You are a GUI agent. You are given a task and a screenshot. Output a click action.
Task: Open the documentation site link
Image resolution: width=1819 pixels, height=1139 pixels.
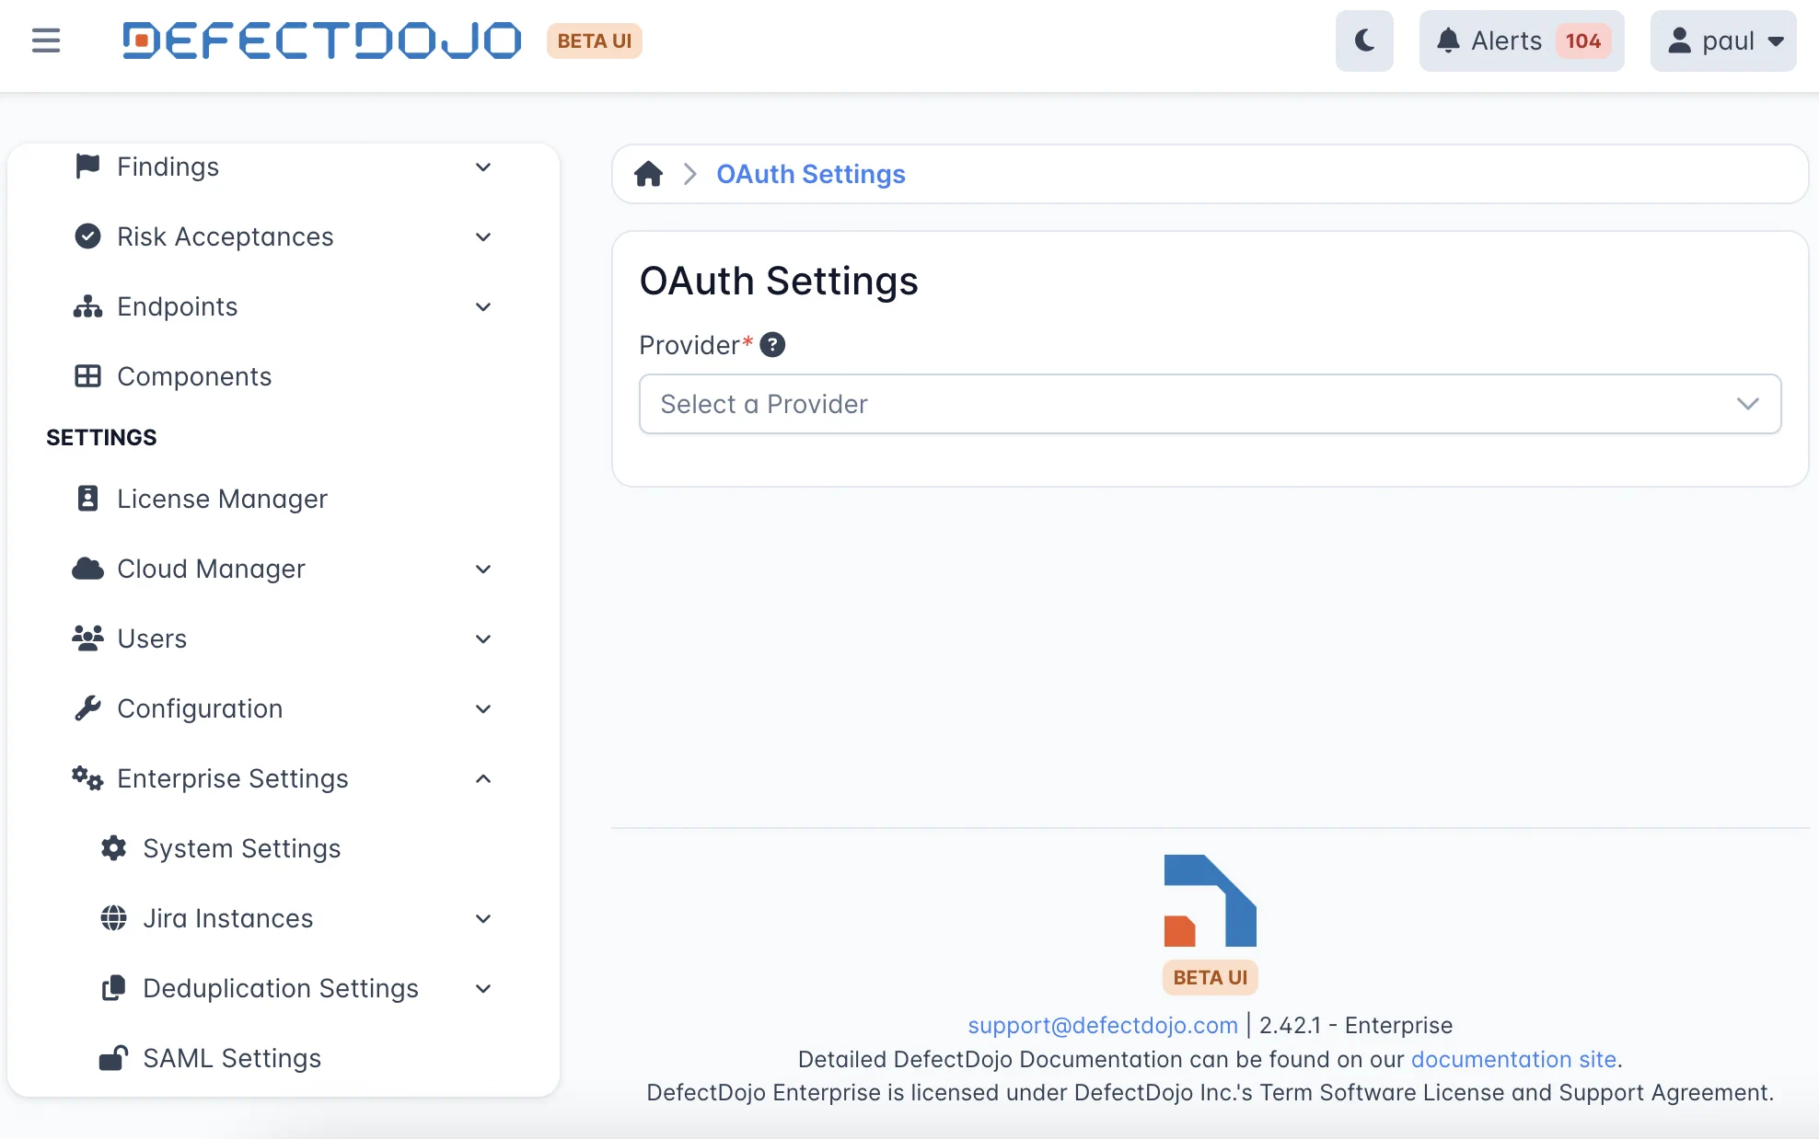point(1513,1059)
